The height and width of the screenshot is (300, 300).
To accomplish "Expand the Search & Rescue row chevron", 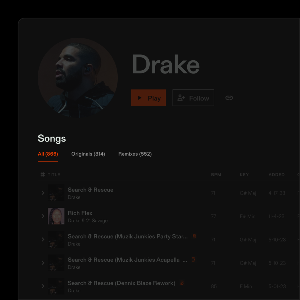I will point(43,193).
